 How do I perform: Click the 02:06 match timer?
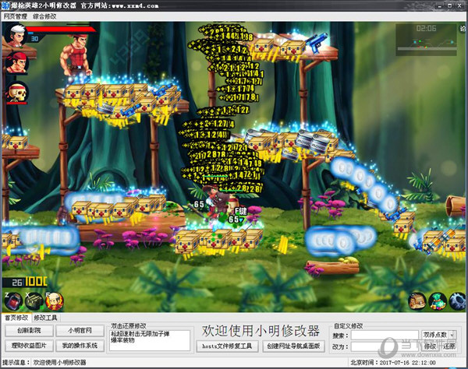pyautogui.click(x=426, y=29)
